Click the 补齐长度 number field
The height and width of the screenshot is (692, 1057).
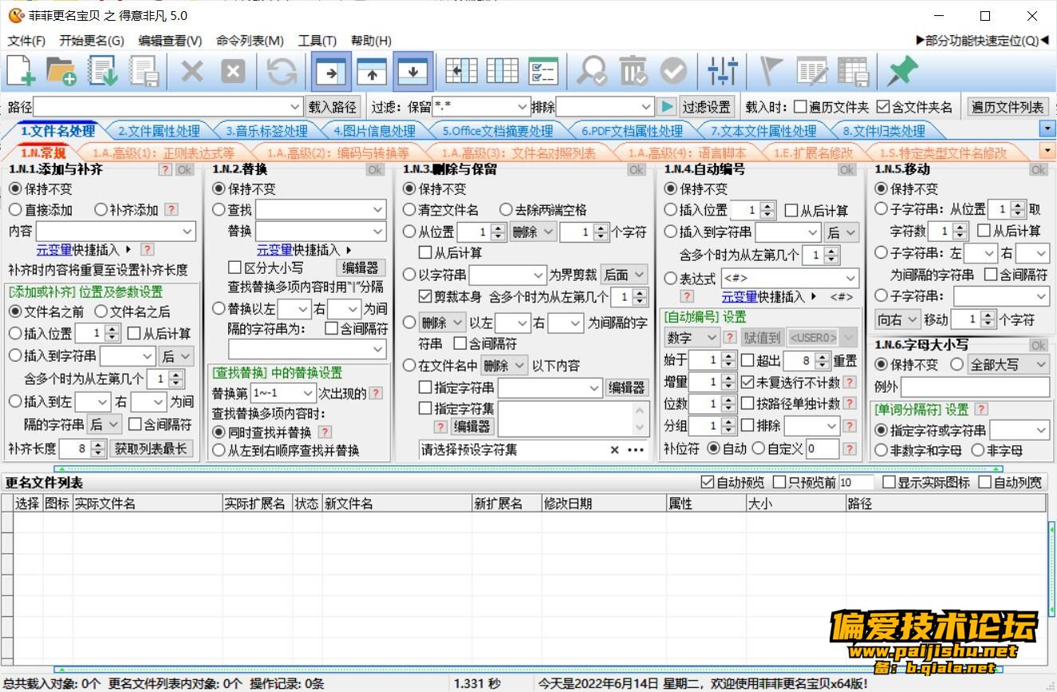[x=76, y=449]
